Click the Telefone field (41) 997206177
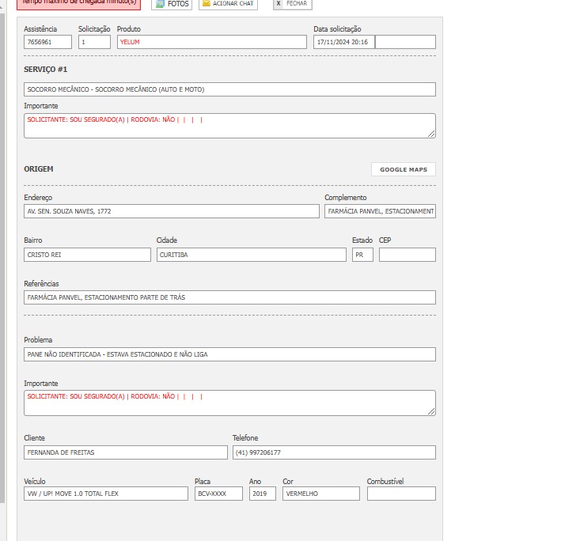The width and height of the screenshot is (580, 541). pos(334,452)
